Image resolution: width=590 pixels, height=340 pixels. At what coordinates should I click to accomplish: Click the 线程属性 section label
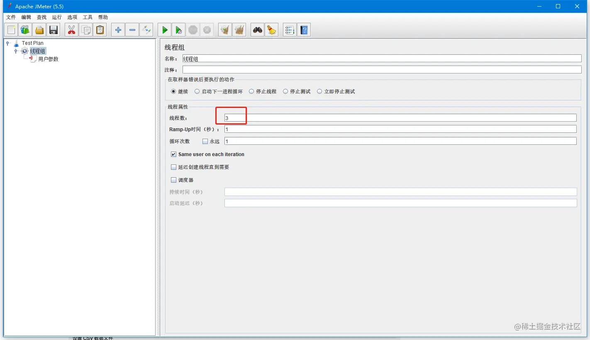pos(178,107)
